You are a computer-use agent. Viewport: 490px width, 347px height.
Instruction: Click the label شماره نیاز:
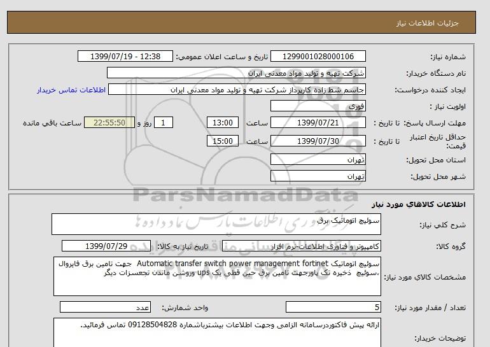(448, 57)
